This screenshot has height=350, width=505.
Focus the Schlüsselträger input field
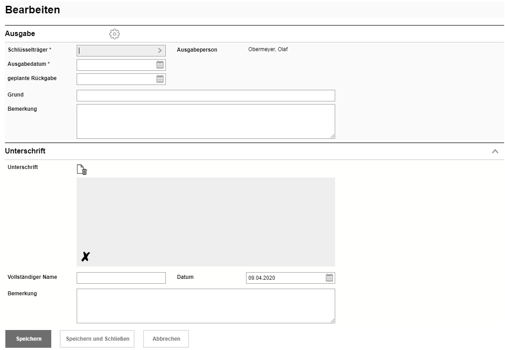(x=116, y=51)
